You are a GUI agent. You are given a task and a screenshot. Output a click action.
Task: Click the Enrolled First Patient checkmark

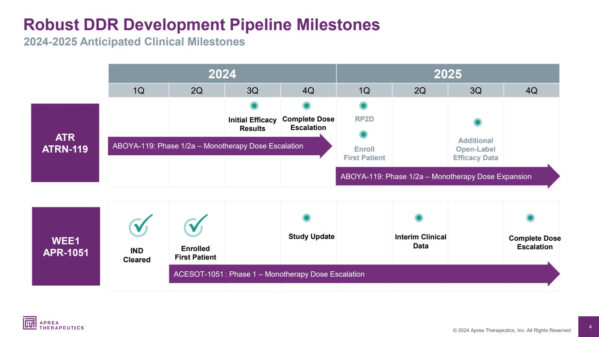coord(195,225)
